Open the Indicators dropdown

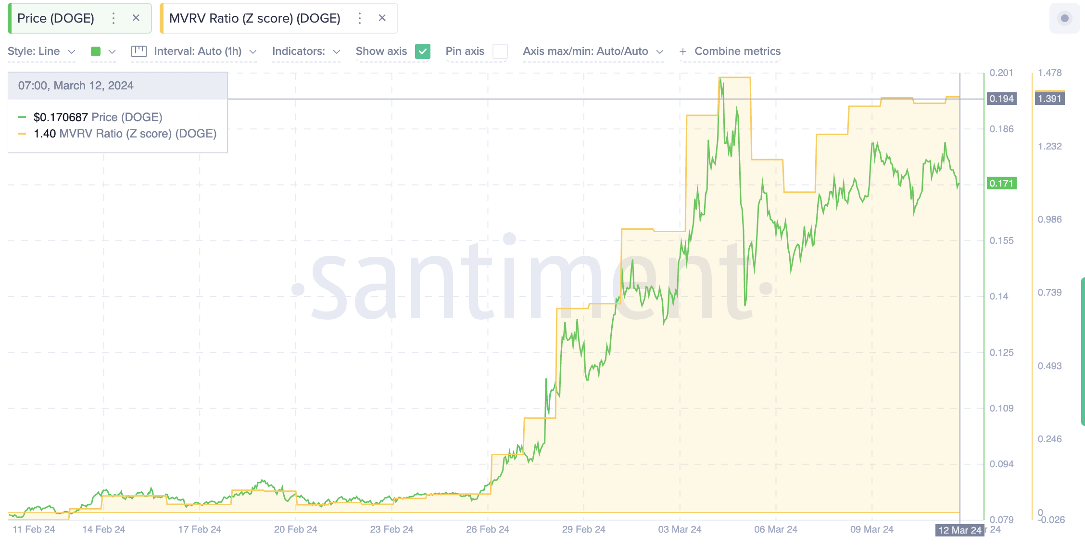tap(306, 51)
